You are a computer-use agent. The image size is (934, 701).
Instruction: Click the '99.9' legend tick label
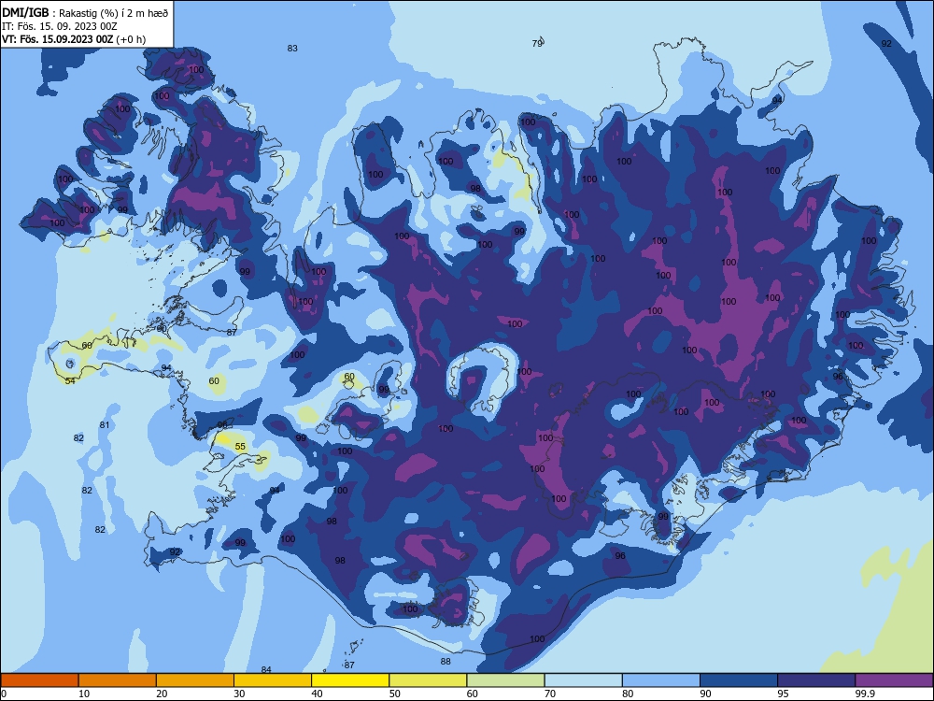point(864,694)
